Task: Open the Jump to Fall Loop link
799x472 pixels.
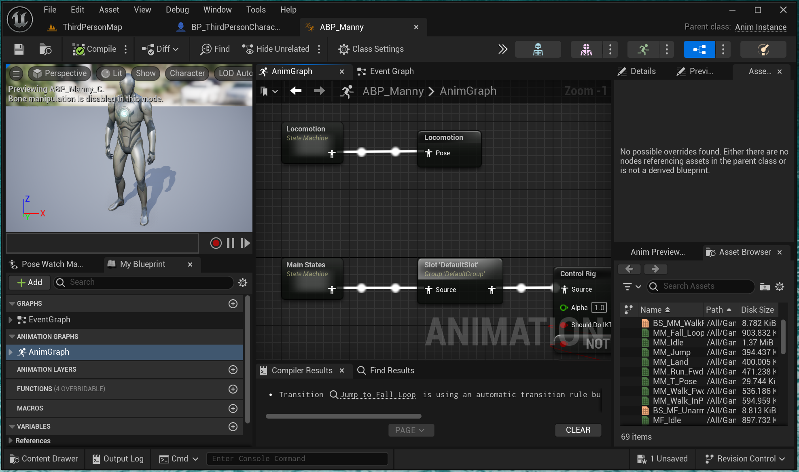Action: pyautogui.click(x=378, y=395)
